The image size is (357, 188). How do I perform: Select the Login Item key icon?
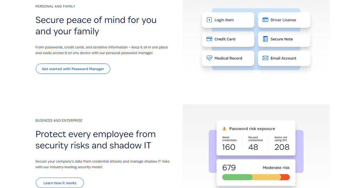point(209,20)
